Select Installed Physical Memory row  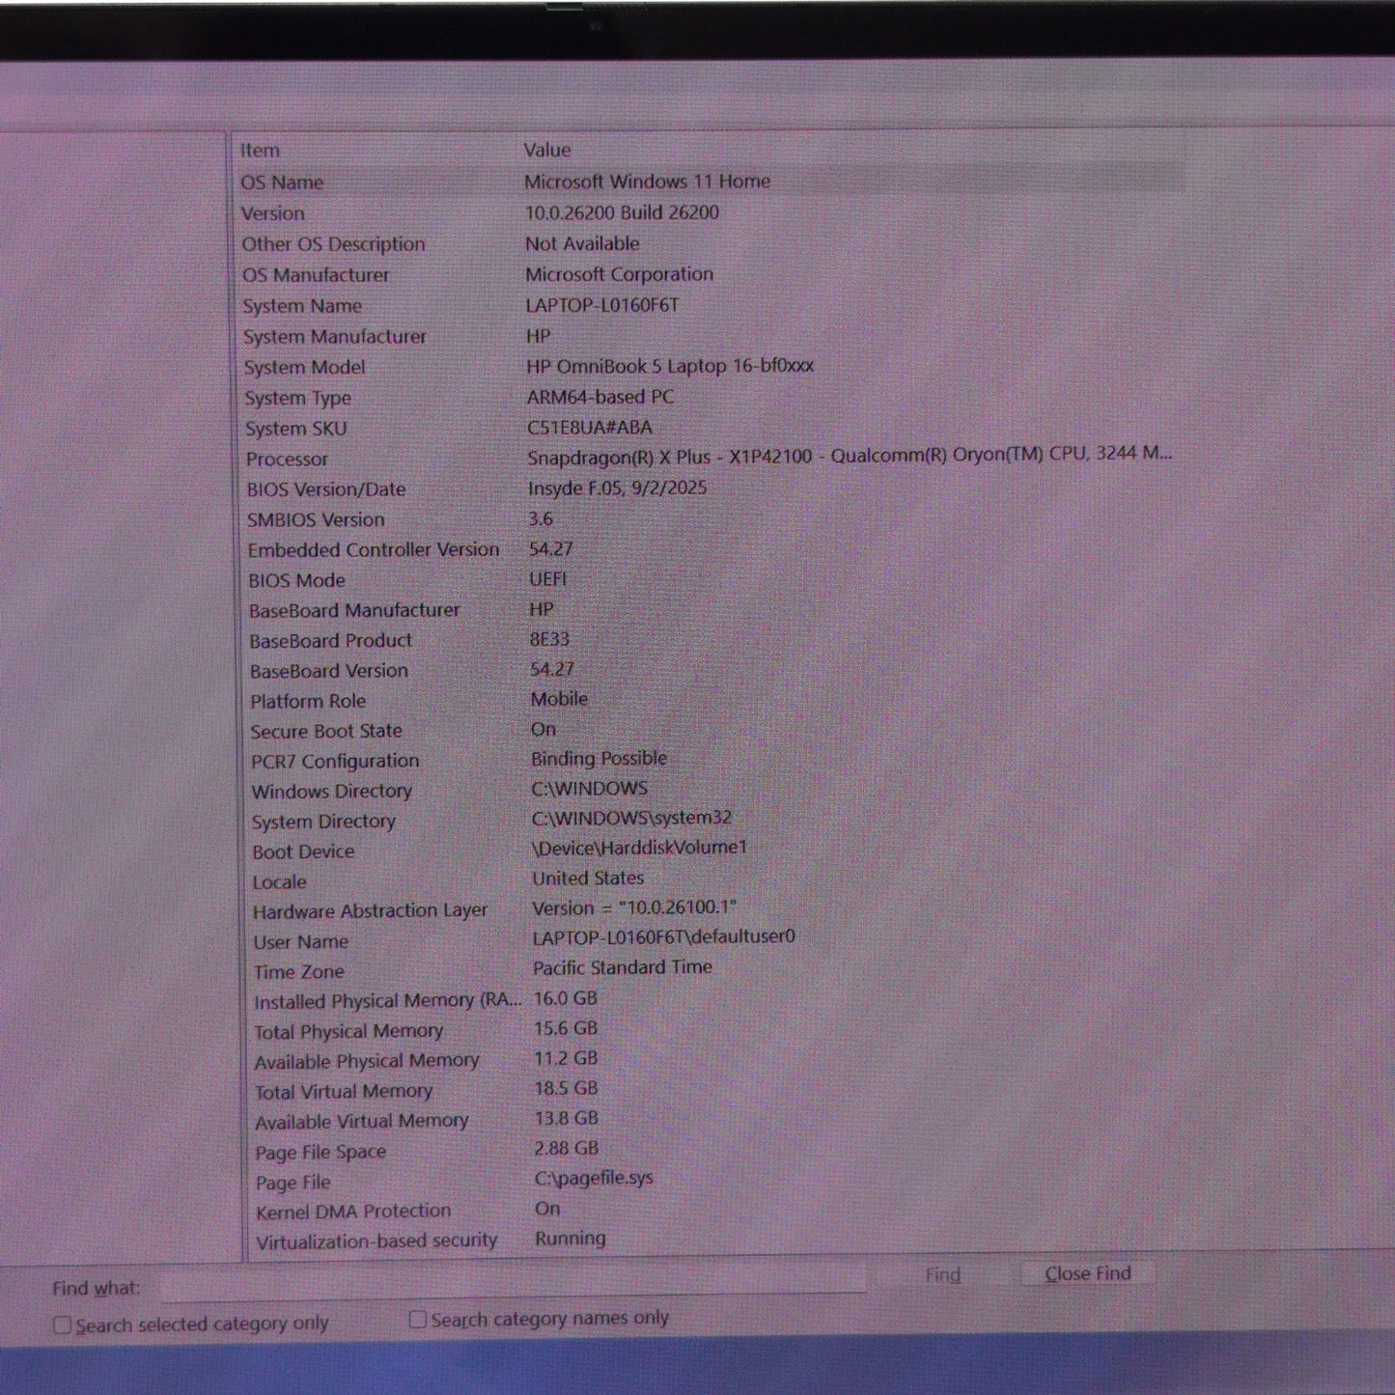pos(386,1001)
